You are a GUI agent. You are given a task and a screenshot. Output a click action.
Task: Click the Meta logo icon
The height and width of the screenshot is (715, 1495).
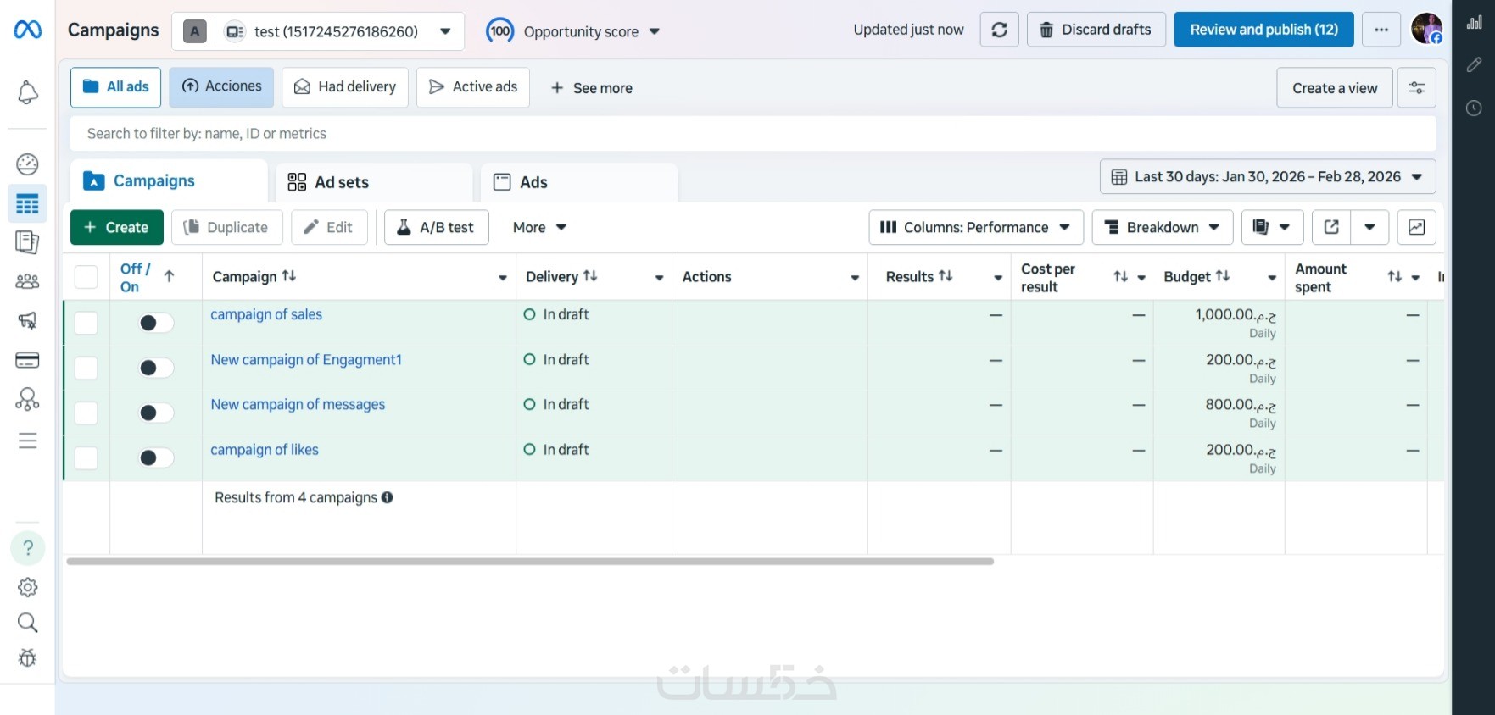[x=27, y=30]
